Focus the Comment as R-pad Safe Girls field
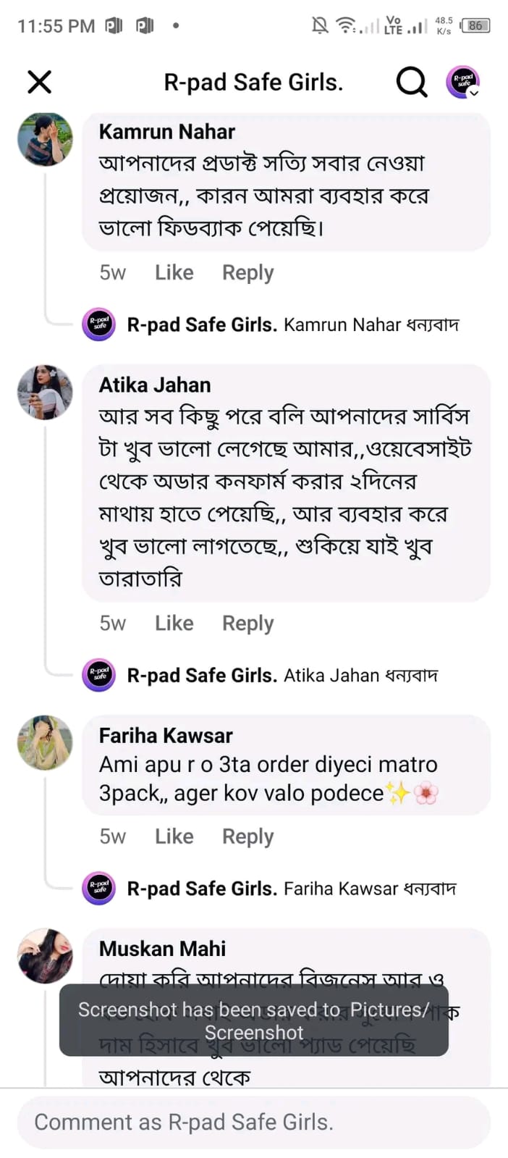Screen dimensions: 508x1158 (253, 1122)
